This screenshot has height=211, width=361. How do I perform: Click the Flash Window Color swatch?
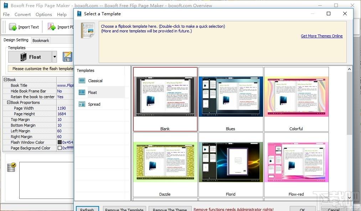coord(60,142)
